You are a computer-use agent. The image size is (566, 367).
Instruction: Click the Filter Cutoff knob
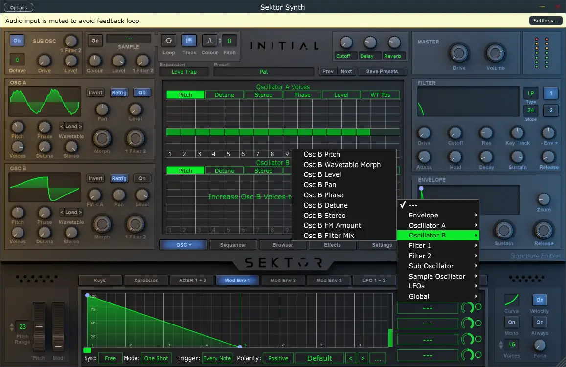[x=455, y=133]
